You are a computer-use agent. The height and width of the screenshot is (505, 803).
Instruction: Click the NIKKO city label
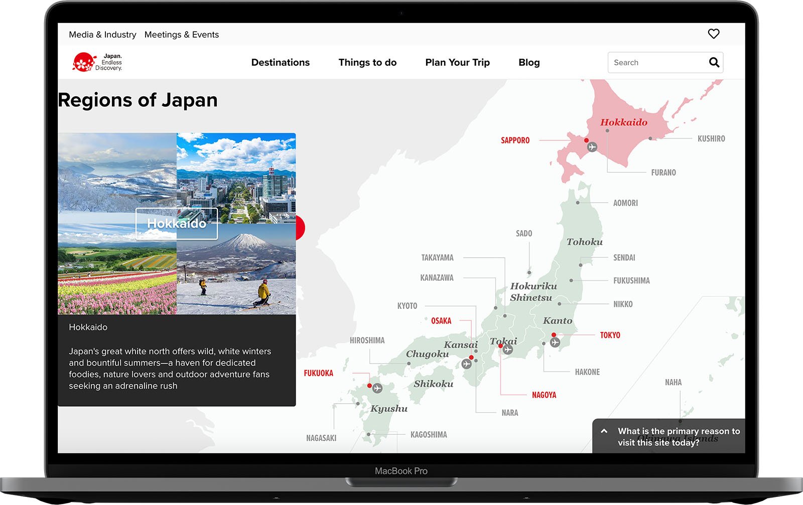tap(623, 304)
